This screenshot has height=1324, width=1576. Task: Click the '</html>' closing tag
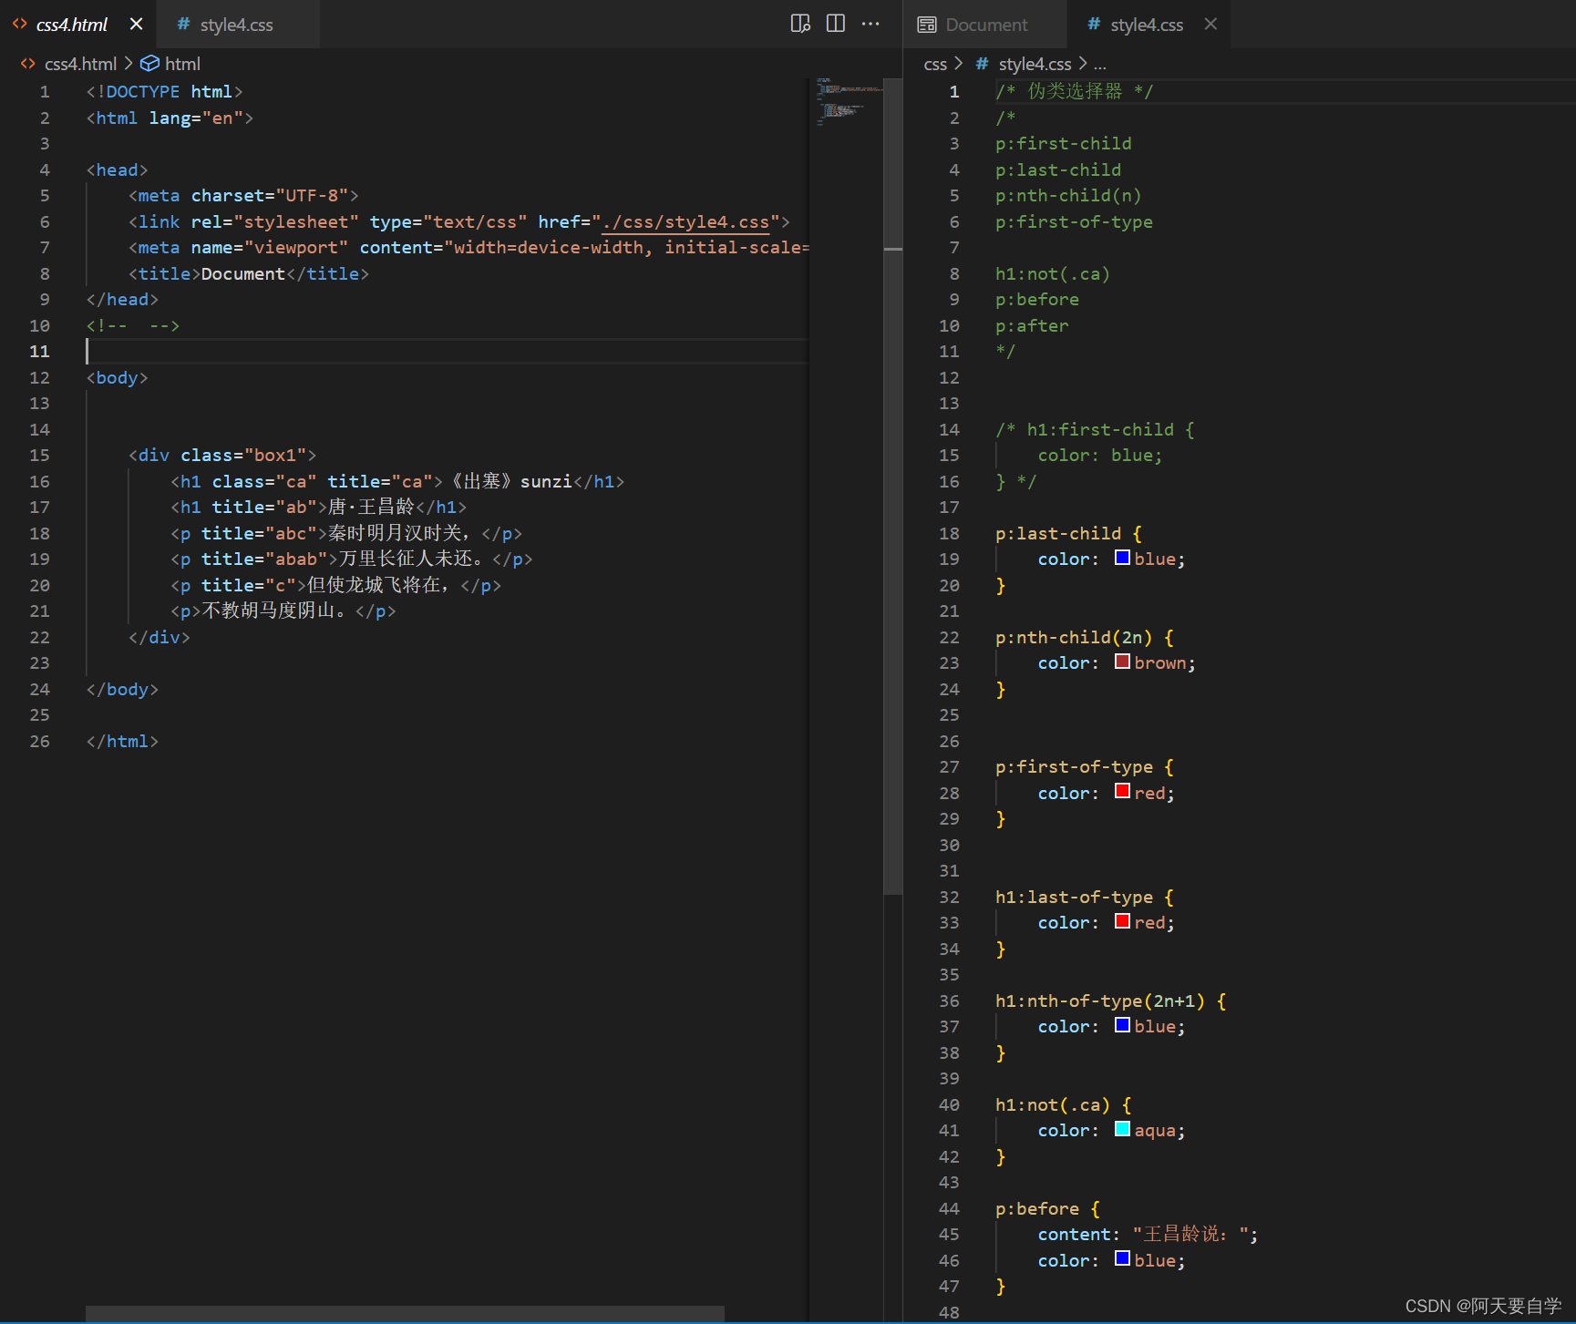point(122,741)
